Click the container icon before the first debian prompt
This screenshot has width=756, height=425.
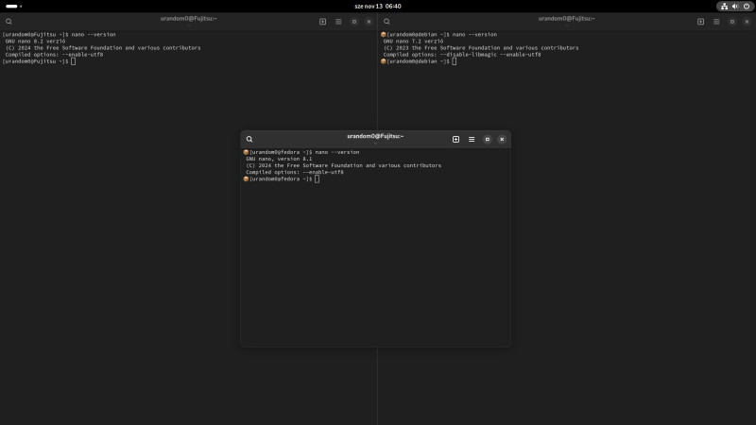click(384, 35)
